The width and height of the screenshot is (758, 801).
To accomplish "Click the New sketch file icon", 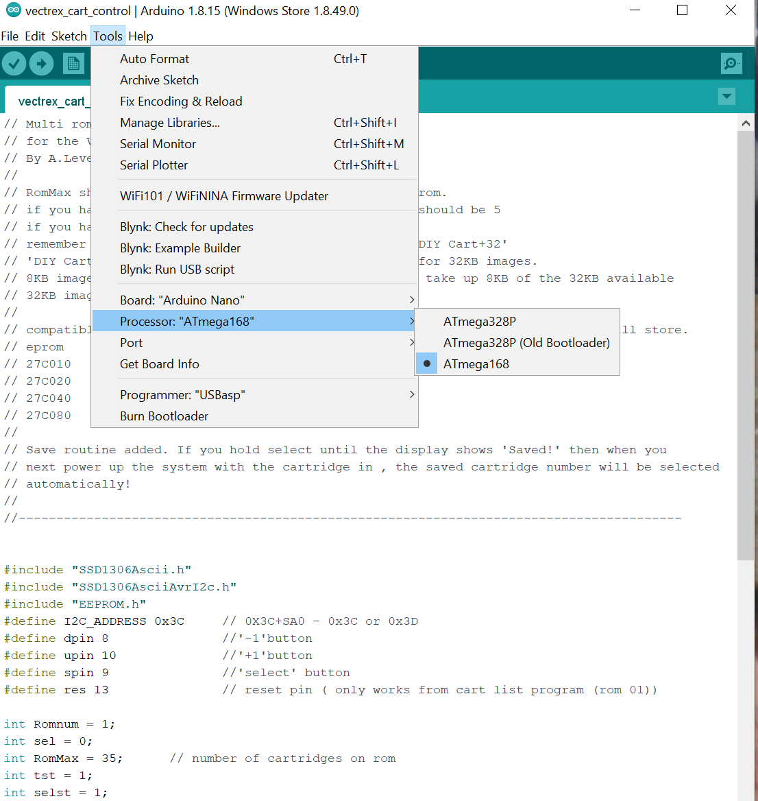I will pos(73,64).
